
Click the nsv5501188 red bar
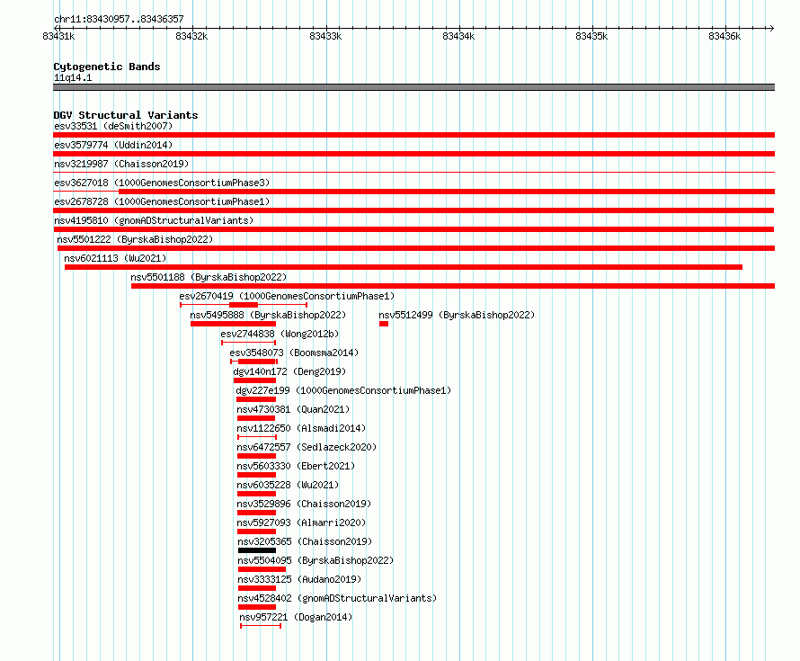[x=453, y=286]
